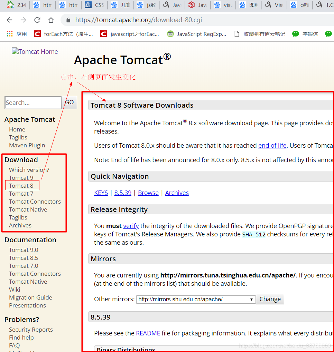Switch to the c# browser tab
334x352 pixels.
(299, 5)
